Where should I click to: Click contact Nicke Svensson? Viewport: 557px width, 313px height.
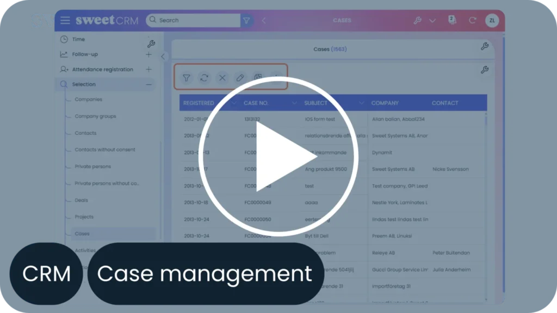[450, 170]
